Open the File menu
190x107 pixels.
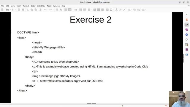[x=2, y=6]
